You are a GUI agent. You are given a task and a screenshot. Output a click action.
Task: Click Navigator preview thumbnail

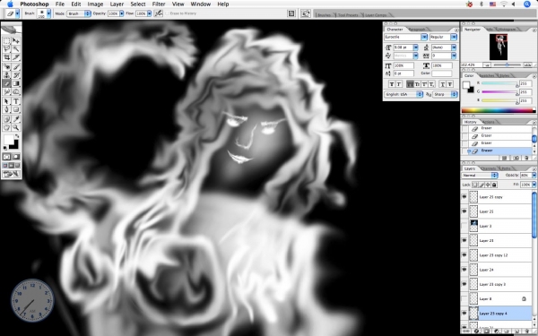499,47
